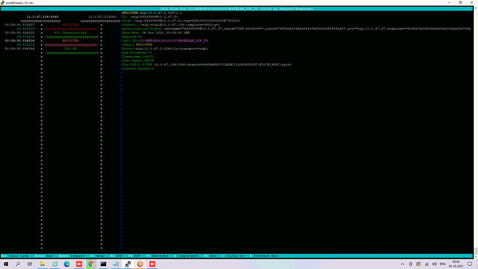Click terminal vertical scrollbar
The width and height of the screenshot is (478, 269).
point(475,131)
